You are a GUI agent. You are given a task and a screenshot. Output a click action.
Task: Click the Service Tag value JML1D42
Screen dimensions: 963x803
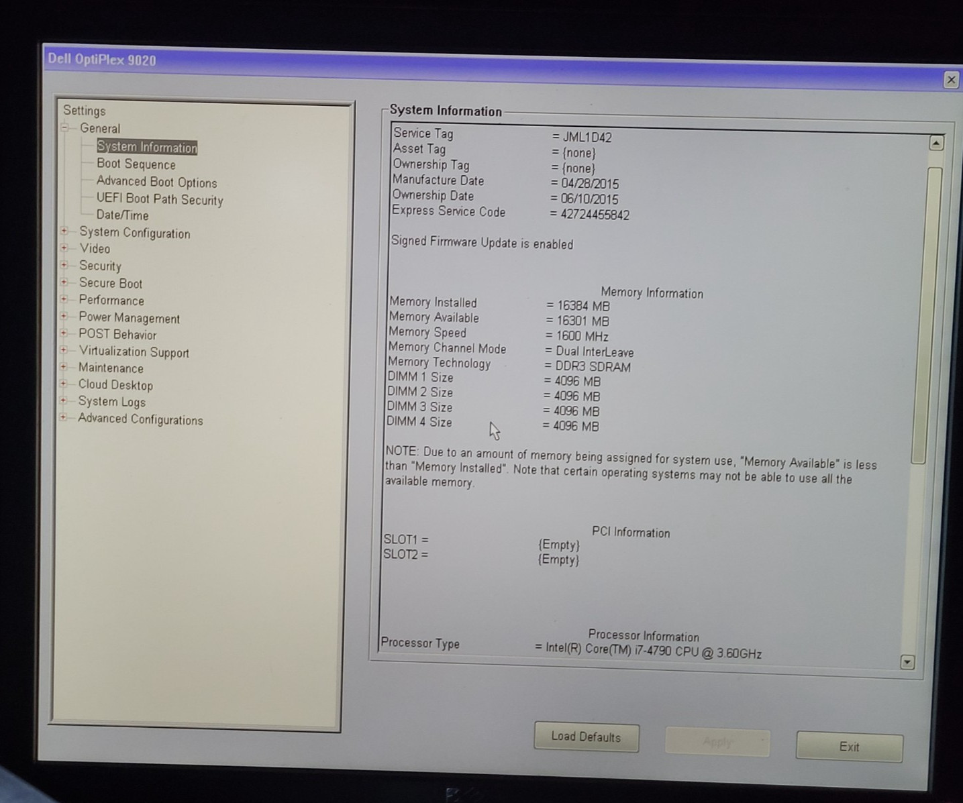(587, 138)
